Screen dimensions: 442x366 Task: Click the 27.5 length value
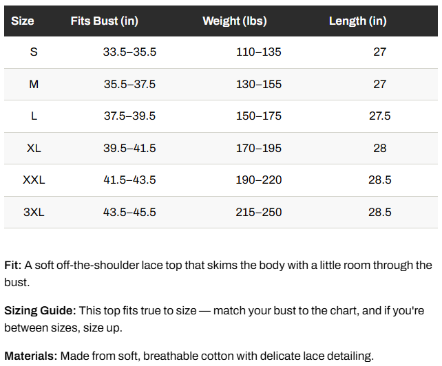tap(380, 116)
